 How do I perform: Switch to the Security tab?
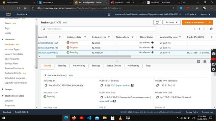[62, 66]
